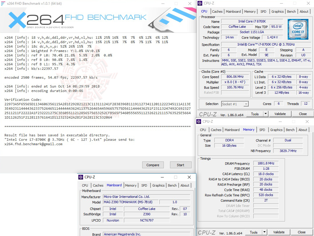314x236 pixels.
Task: Start the x264 benchmark
Action: 181,165
